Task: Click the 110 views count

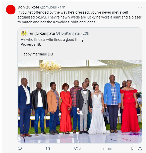Action: point(110,149)
